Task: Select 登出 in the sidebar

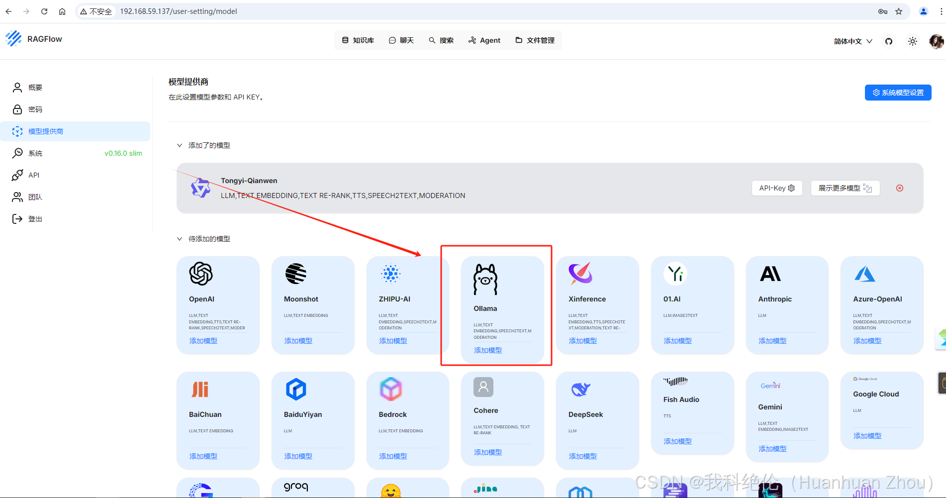Action: coord(76,219)
